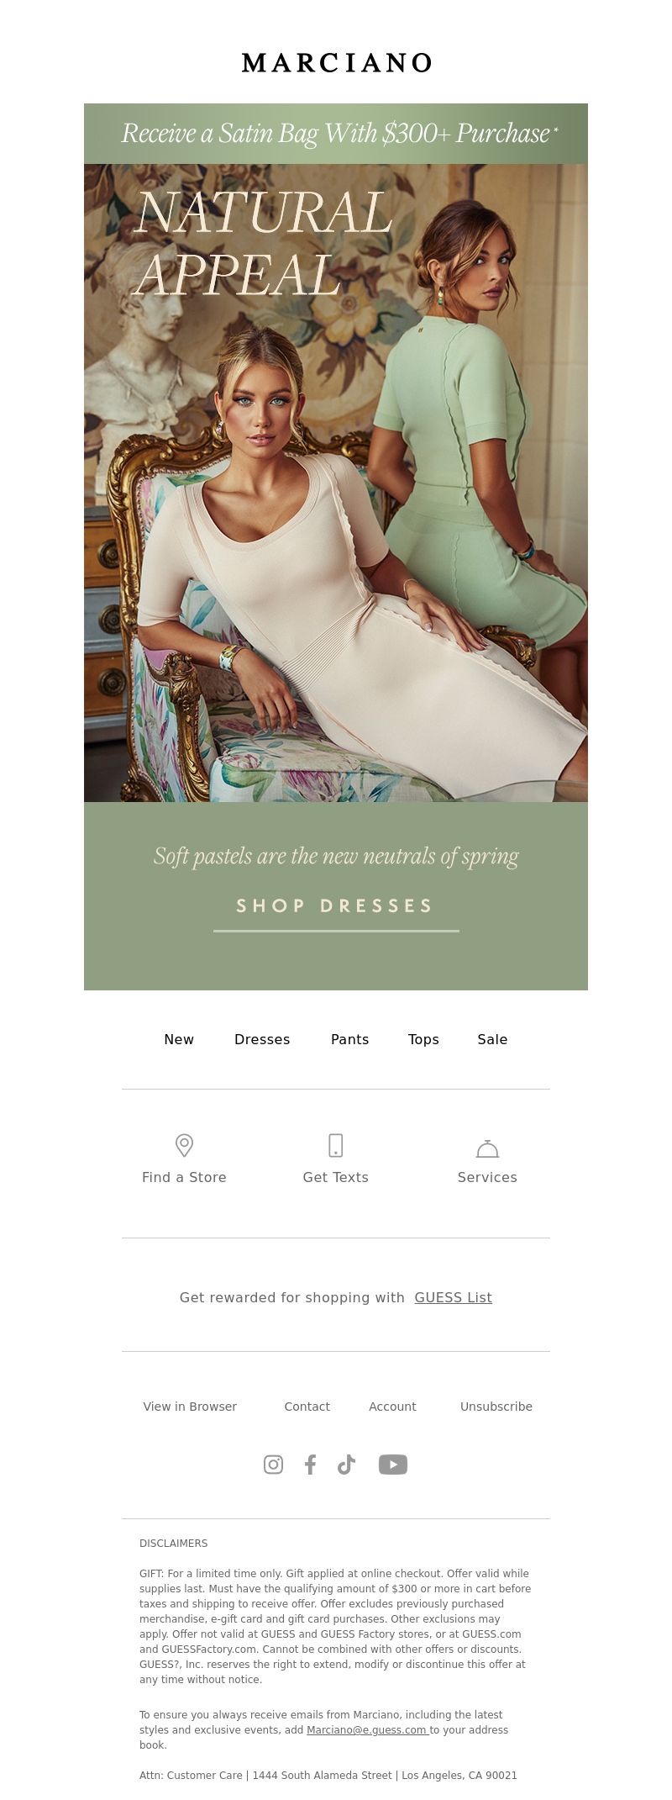Open the Instagram icon link
The image size is (672, 1800).
pos(273,1465)
